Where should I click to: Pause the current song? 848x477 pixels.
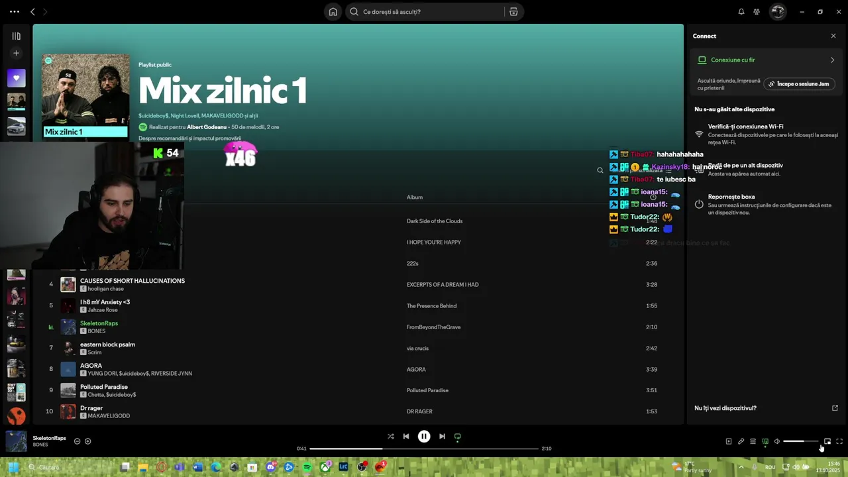click(424, 437)
